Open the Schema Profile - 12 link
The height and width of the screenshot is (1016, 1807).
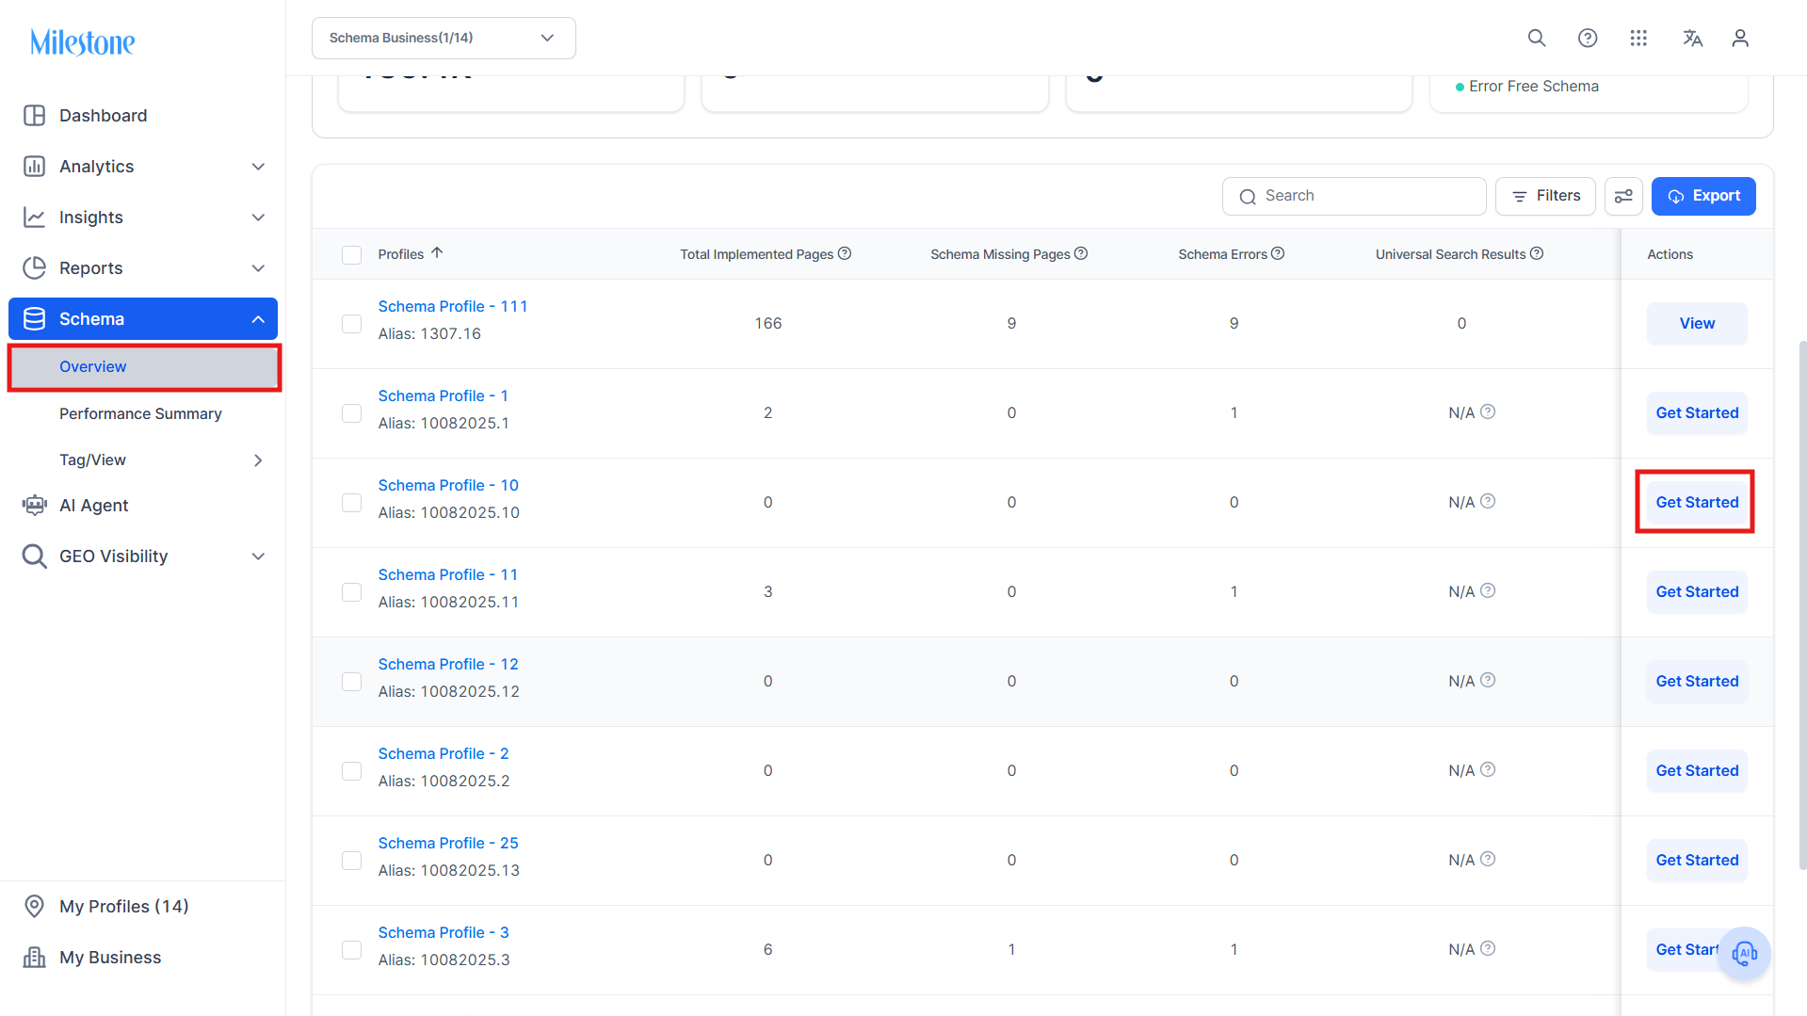tap(448, 664)
